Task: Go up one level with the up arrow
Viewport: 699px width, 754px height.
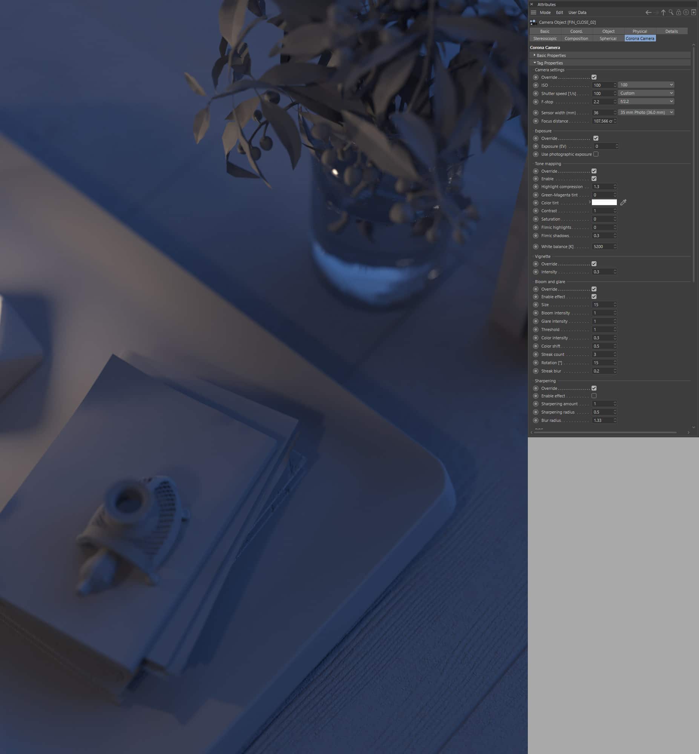Action: [663, 12]
